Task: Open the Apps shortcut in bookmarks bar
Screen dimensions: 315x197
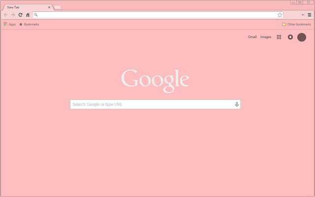Action: [9, 24]
